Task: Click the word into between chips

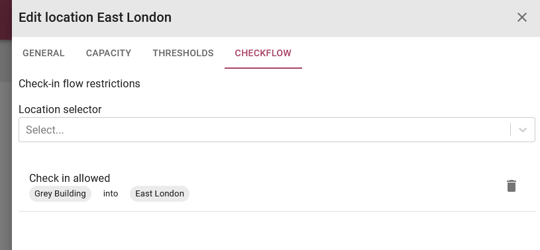Action: coord(111,194)
